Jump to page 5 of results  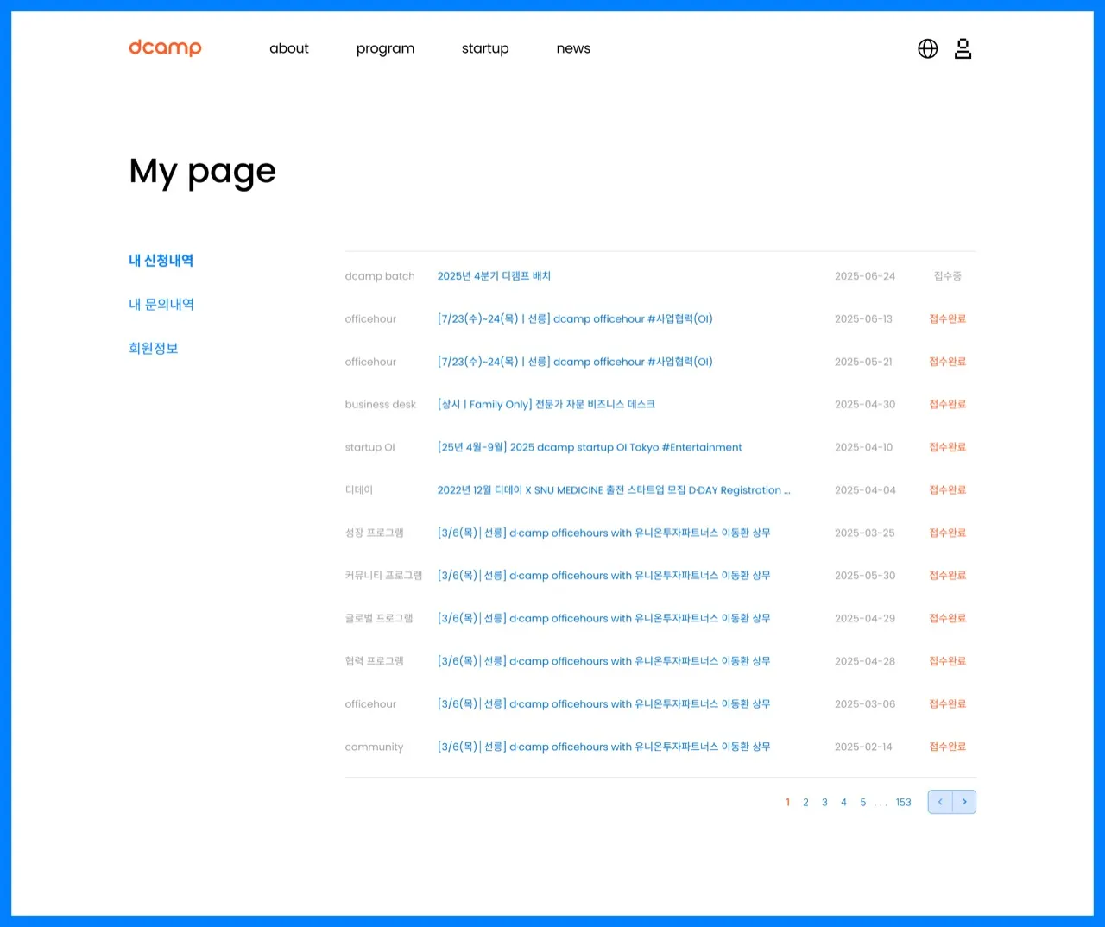point(862,803)
